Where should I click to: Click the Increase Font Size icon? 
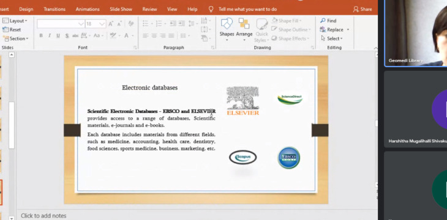coord(111,24)
